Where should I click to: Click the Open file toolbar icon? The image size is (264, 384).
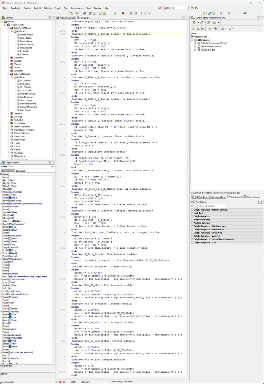(x=77, y=13)
